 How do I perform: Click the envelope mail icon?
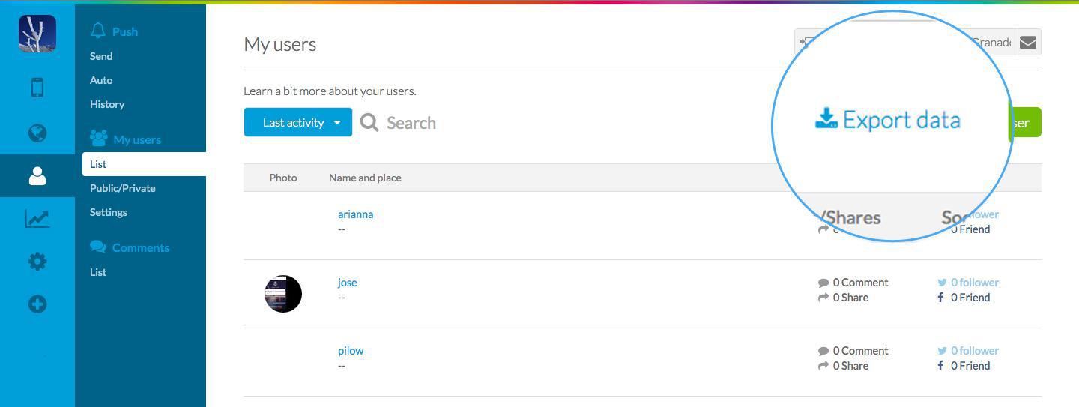click(x=1028, y=43)
